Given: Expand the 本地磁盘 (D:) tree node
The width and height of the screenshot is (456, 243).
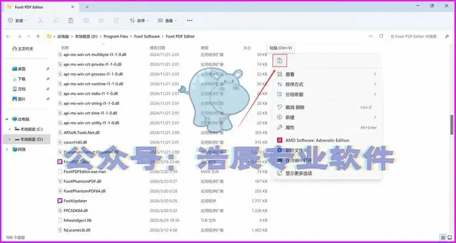Looking at the screenshot, I should pyautogui.click(x=9, y=139).
